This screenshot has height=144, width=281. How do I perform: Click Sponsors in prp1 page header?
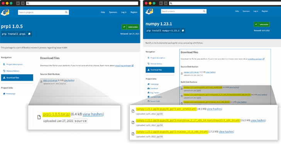[113, 12]
